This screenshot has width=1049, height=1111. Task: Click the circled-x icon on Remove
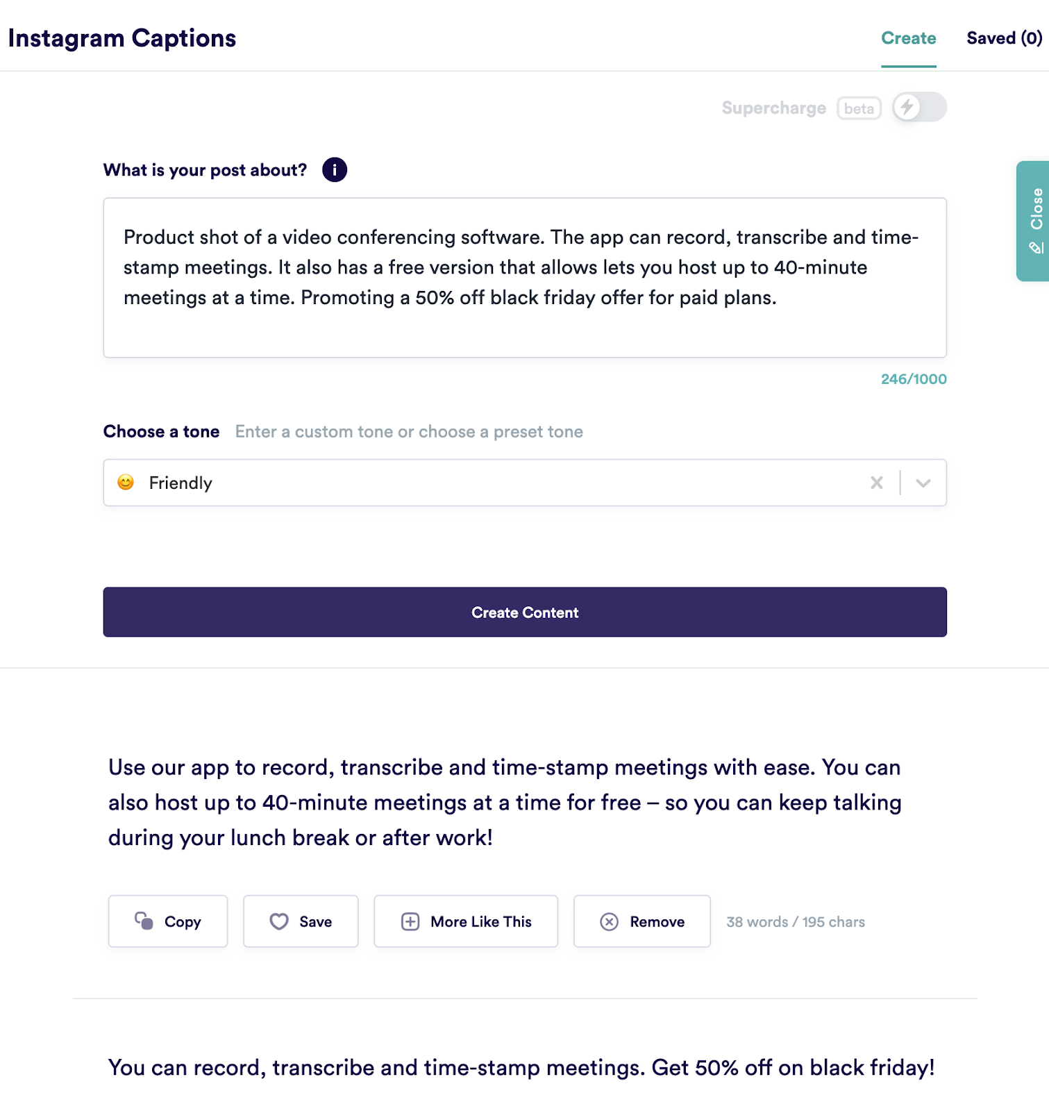pos(609,921)
